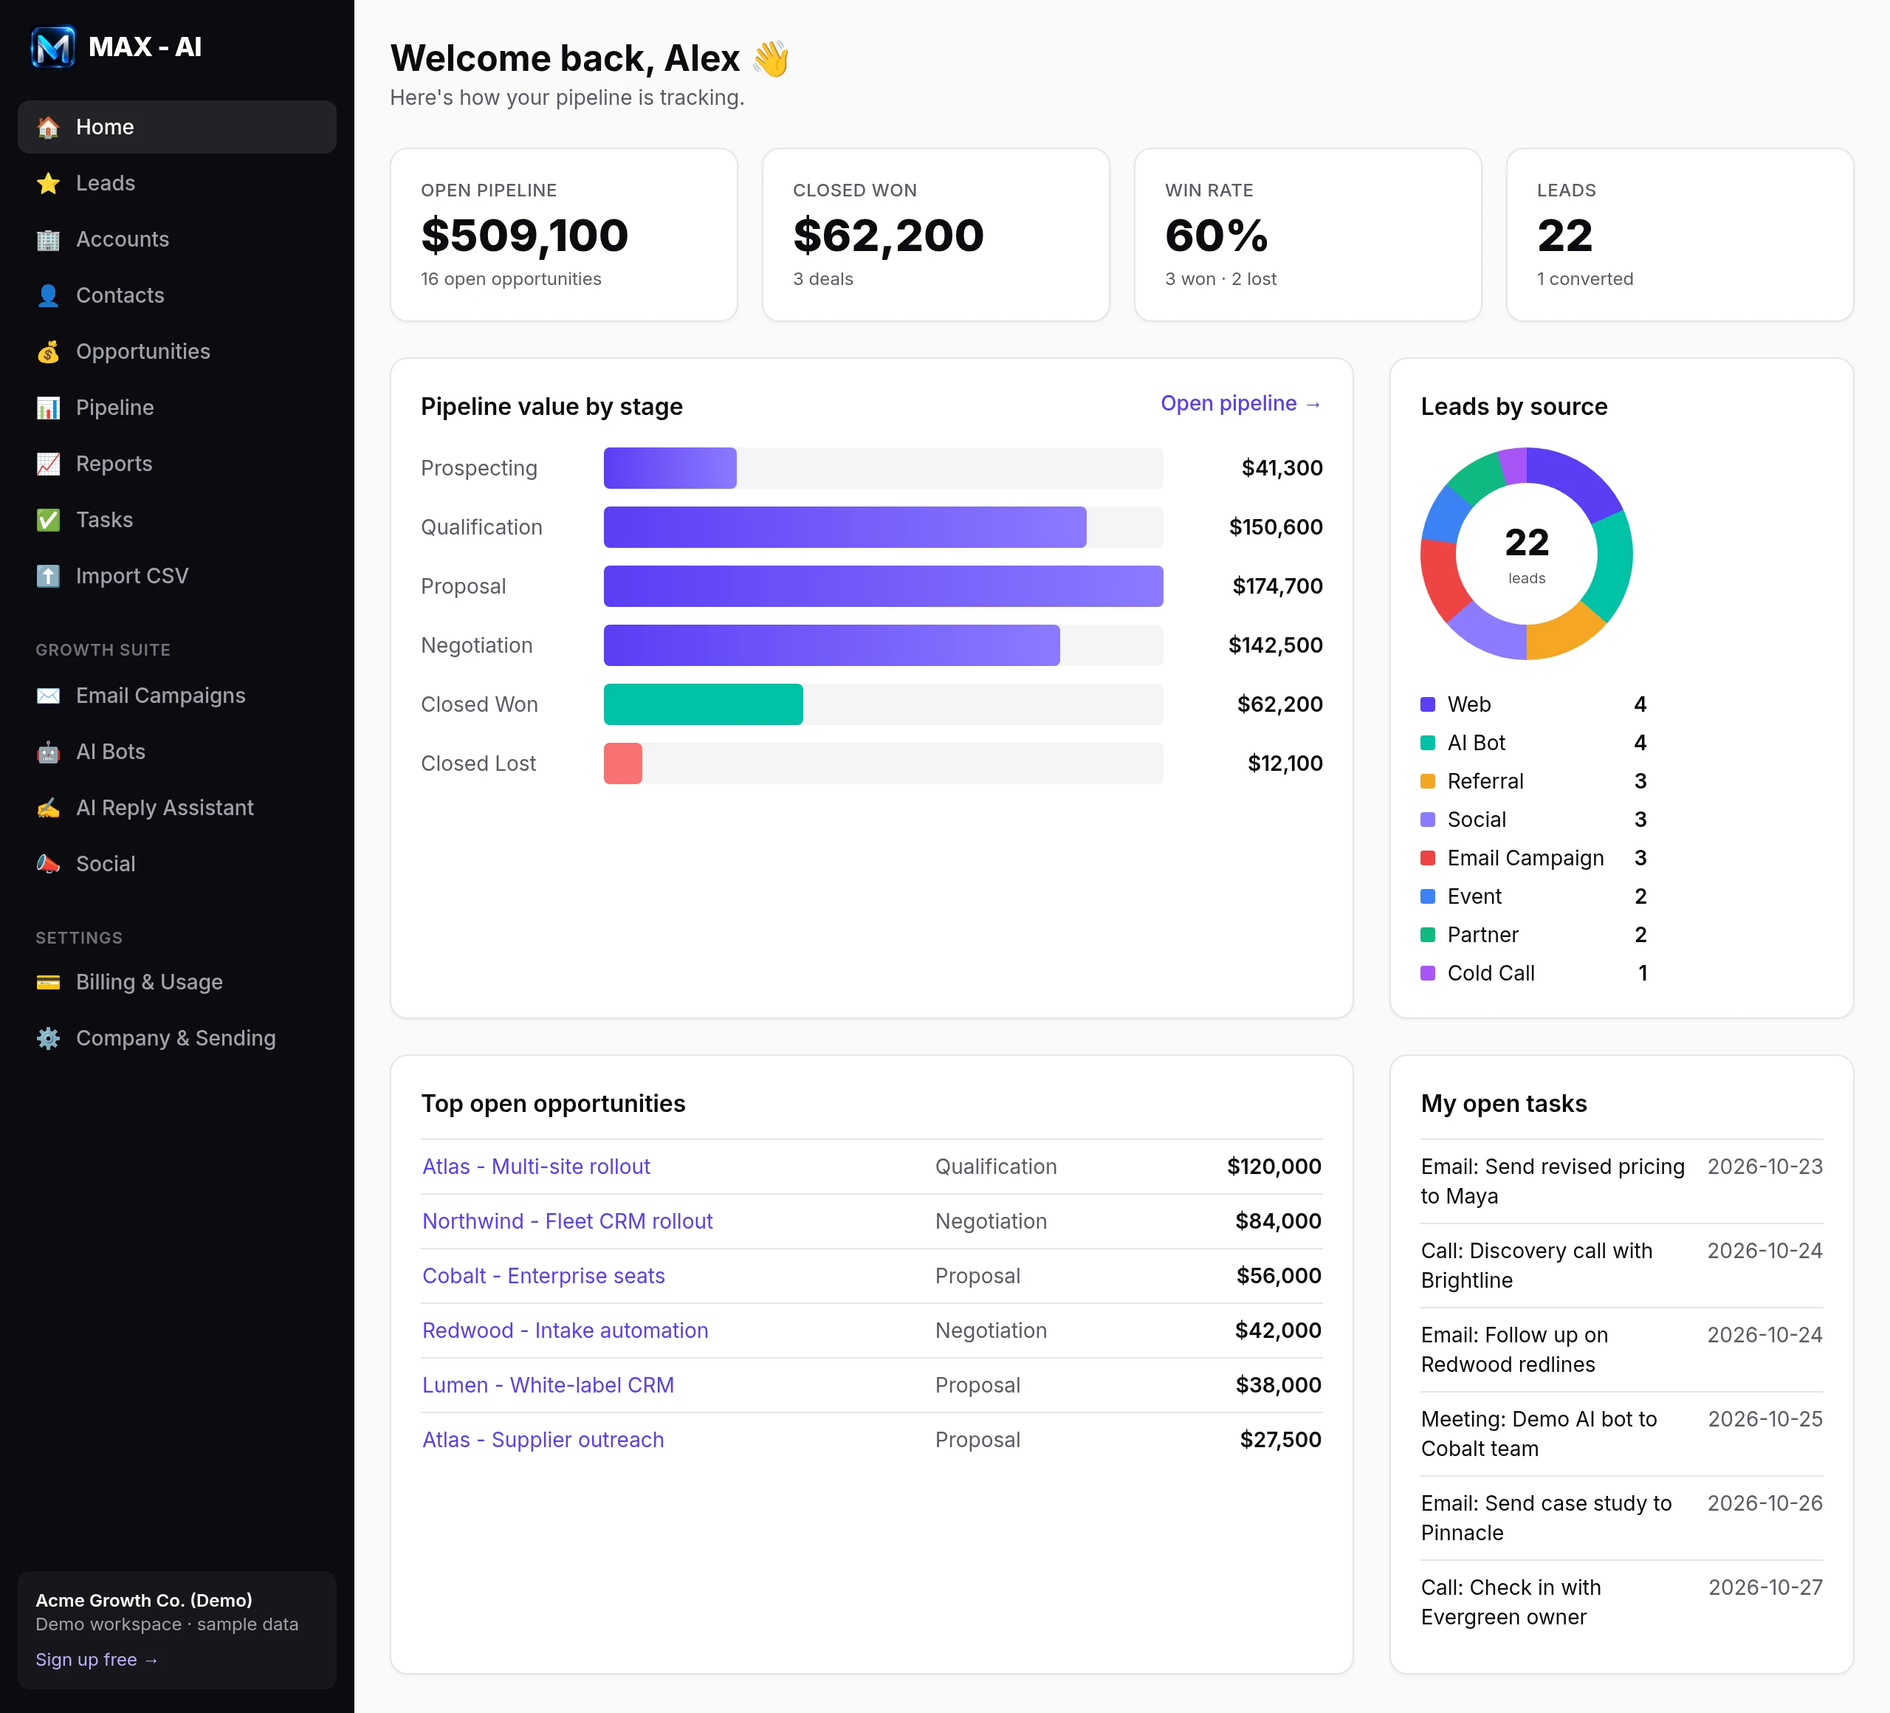Open the Redwood - Intake automation opportunity
Screen dimensions: 1890x1713
pyautogui.click(x=566, y=1331)
